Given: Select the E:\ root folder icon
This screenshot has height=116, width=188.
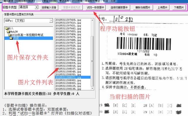Looking at the screenshot, I should coord(7,28).
